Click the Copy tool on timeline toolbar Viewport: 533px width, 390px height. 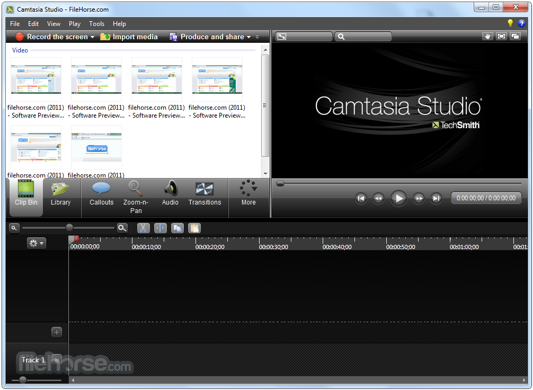177,228
